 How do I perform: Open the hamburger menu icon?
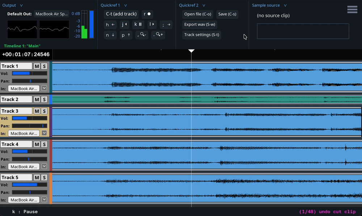click(x=352, y=10)
